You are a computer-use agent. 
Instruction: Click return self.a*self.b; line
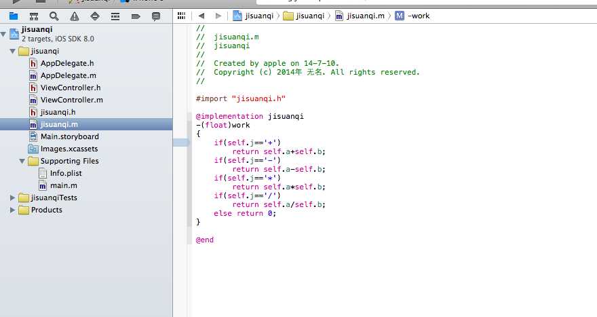(279, 187)
